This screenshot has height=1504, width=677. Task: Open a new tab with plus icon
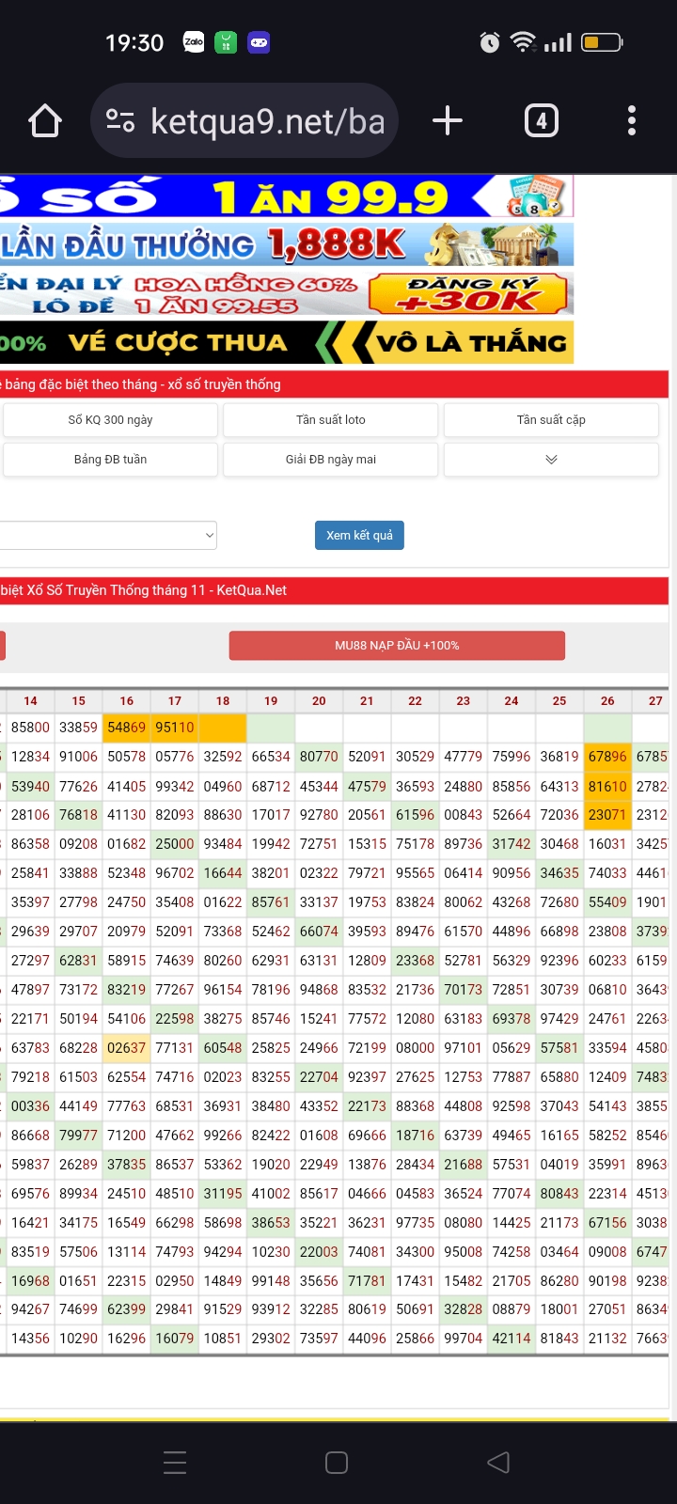pyautogui.click(x=448, y=120)
